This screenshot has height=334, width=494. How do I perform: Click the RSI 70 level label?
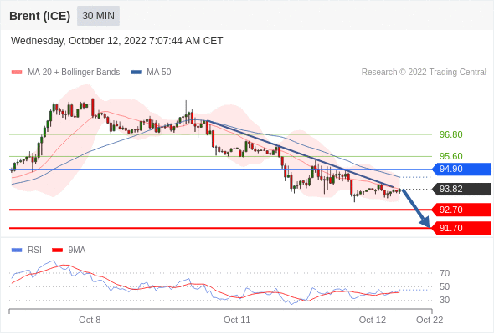[445, 273]
